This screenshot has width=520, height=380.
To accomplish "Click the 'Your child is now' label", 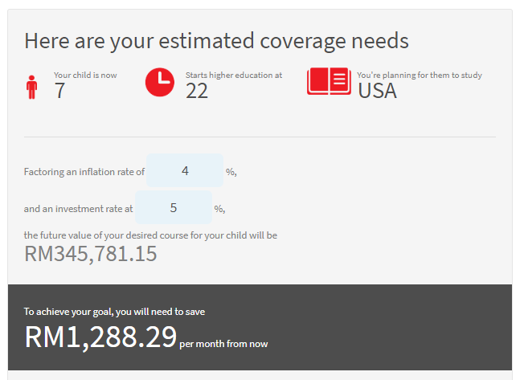I will pos(85,76).
